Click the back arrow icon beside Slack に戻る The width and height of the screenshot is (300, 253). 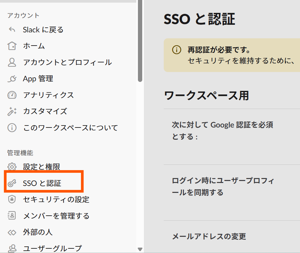(x=12, y=30)
